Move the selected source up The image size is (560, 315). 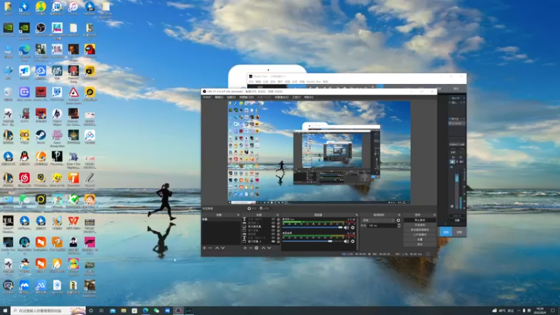(264, 248)
